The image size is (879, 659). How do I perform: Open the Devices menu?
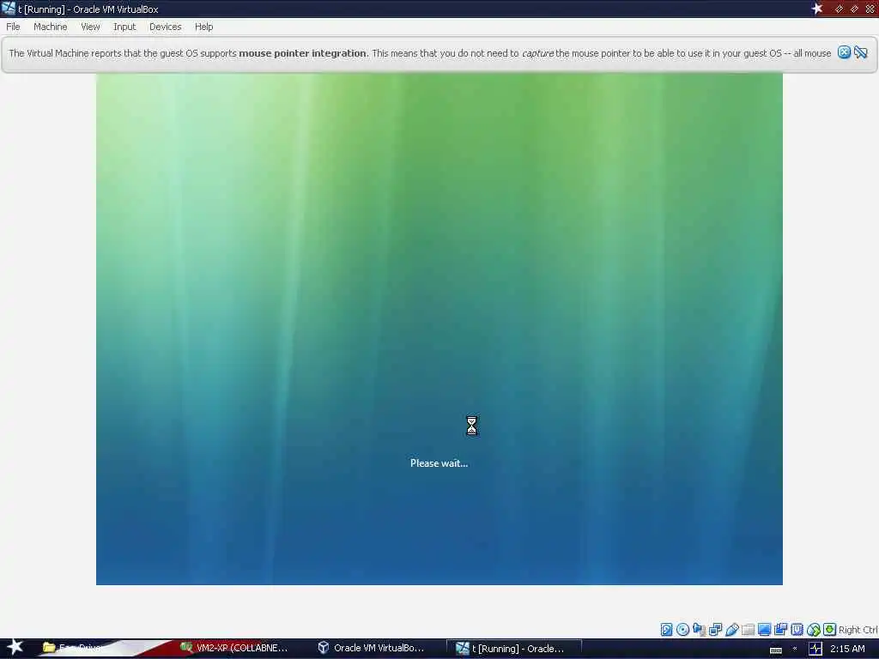click(x=166, y=27)
